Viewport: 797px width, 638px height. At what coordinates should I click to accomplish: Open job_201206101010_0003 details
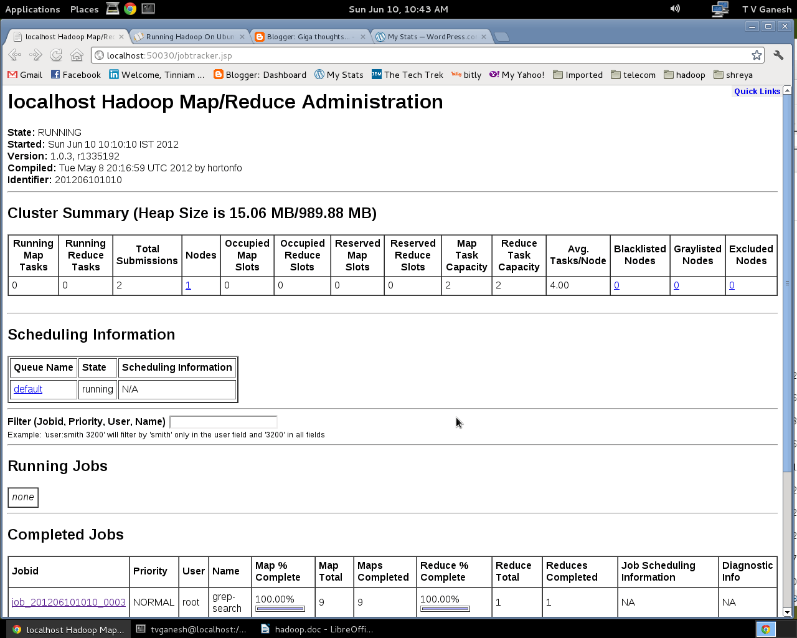click(x=68, y=602)
